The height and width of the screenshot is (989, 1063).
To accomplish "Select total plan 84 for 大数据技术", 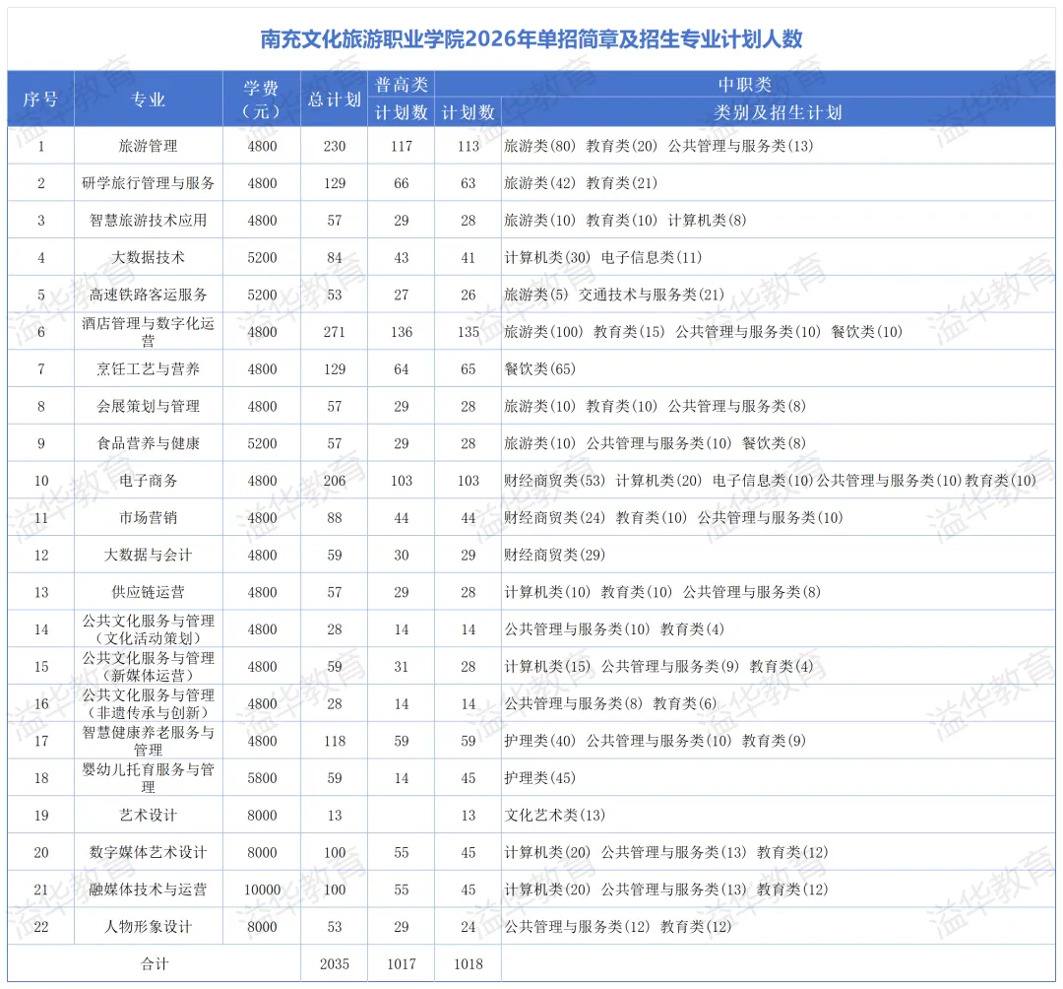I will click(x=335, y=258).
